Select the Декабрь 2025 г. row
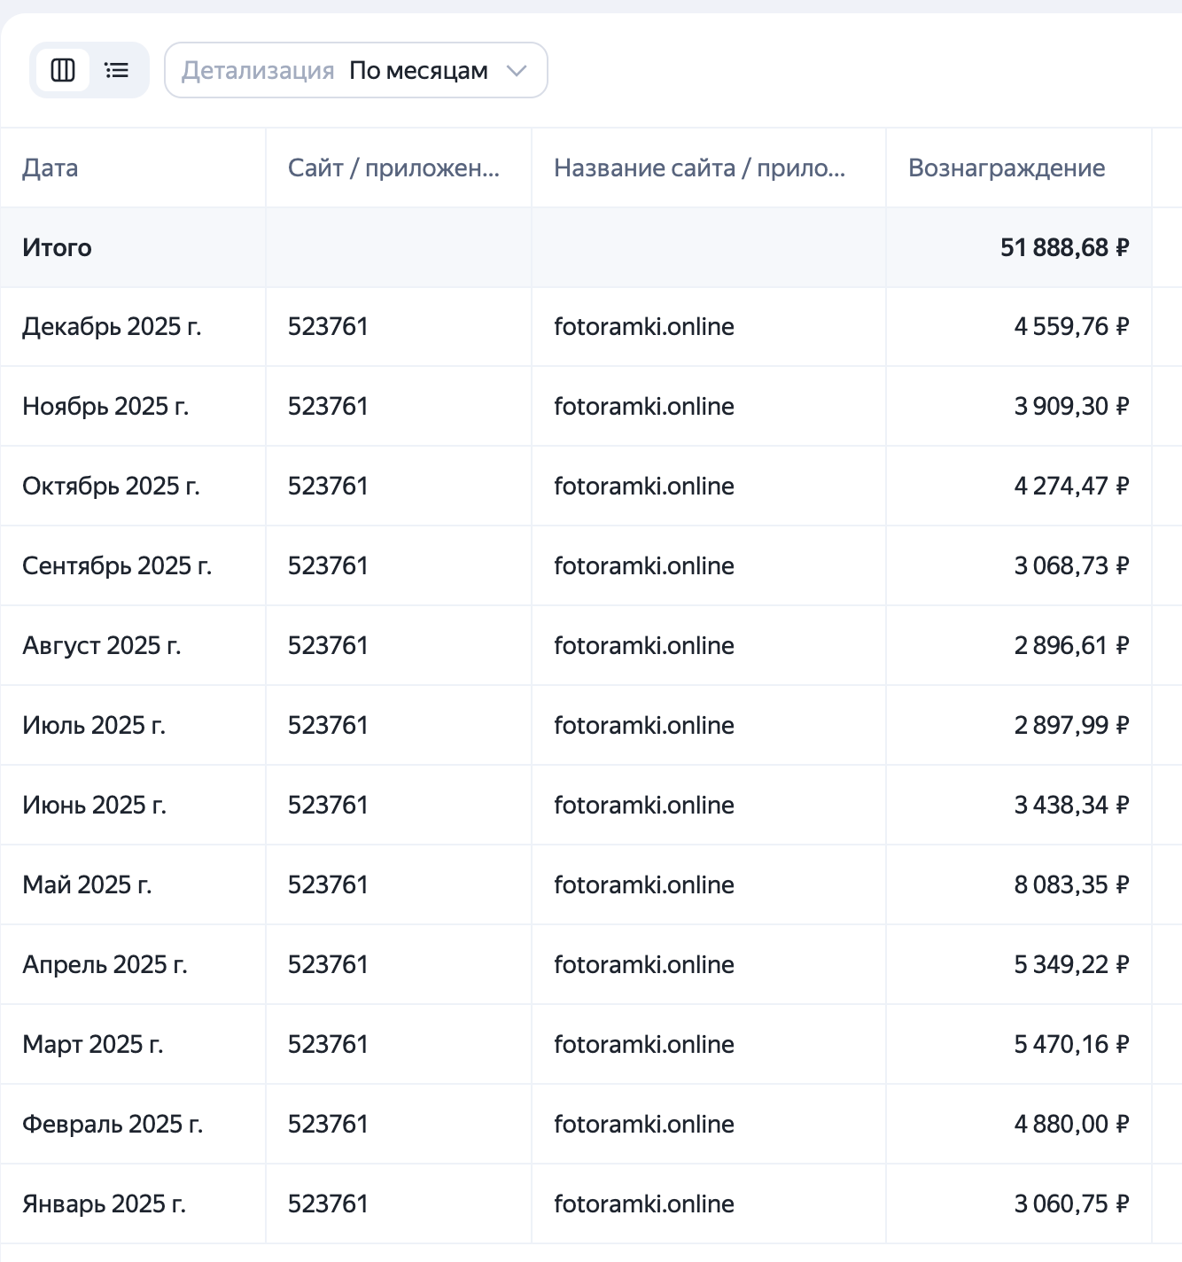This screenshot has height=1262, width=1182. (112, 327)
